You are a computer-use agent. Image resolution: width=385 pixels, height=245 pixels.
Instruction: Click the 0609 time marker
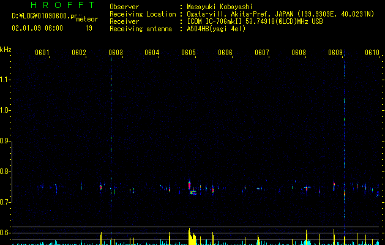pos(335,53)
